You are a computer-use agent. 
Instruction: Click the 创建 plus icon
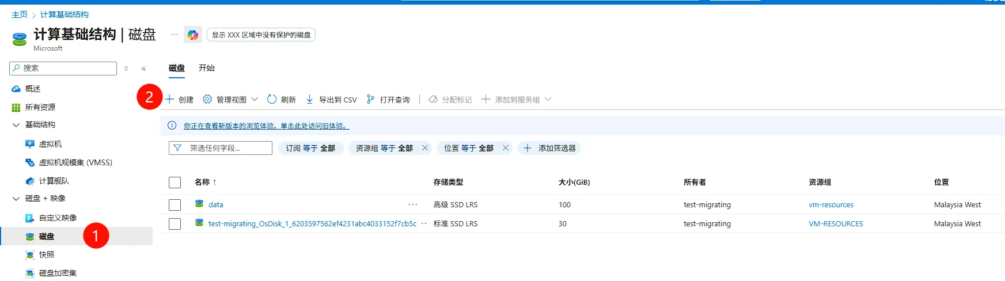[170, 100]
